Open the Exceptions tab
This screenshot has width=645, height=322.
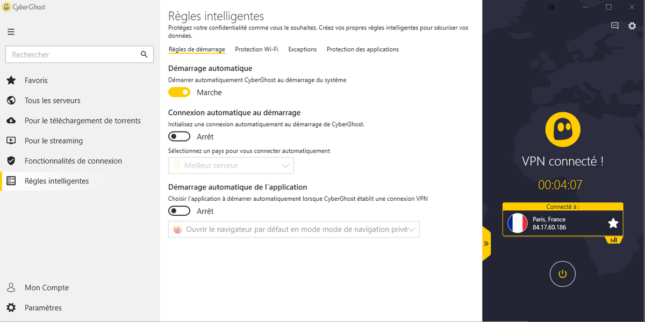[302, 49]
